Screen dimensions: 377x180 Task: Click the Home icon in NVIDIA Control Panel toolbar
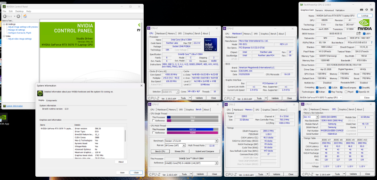(x=25, y=16)
